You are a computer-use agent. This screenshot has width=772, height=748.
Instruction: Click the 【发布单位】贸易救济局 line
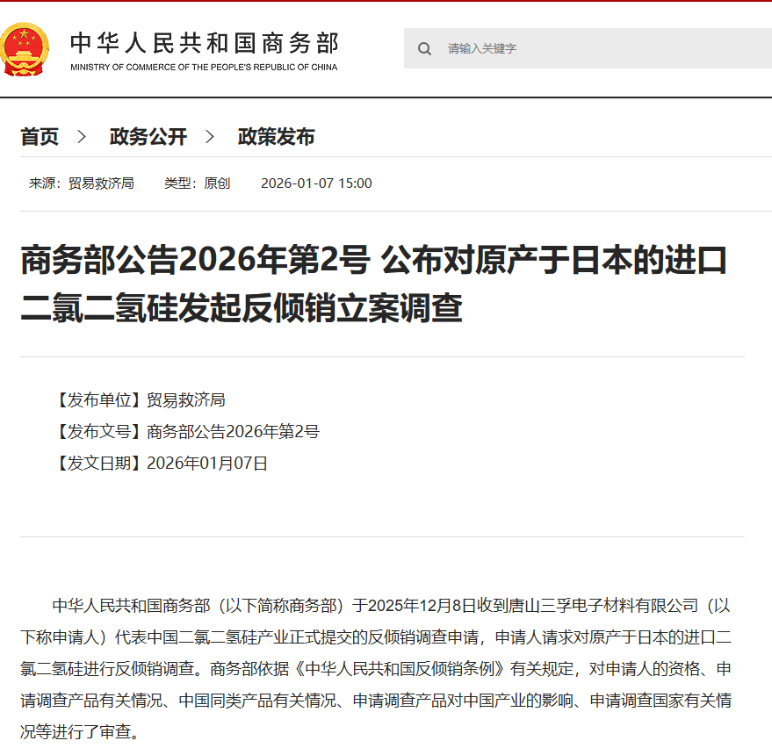pos(139,400)
